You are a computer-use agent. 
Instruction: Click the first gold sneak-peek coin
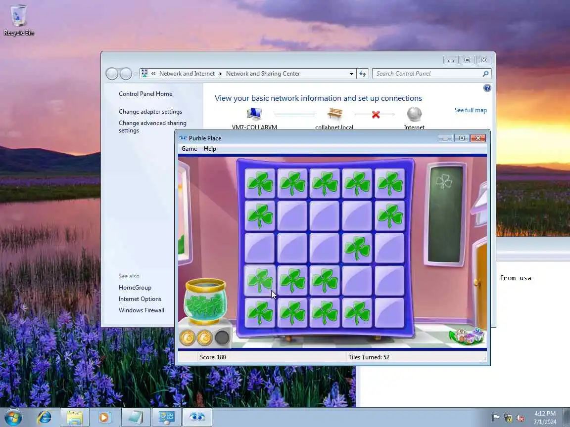pyautogui.click(x=188, y=338)
